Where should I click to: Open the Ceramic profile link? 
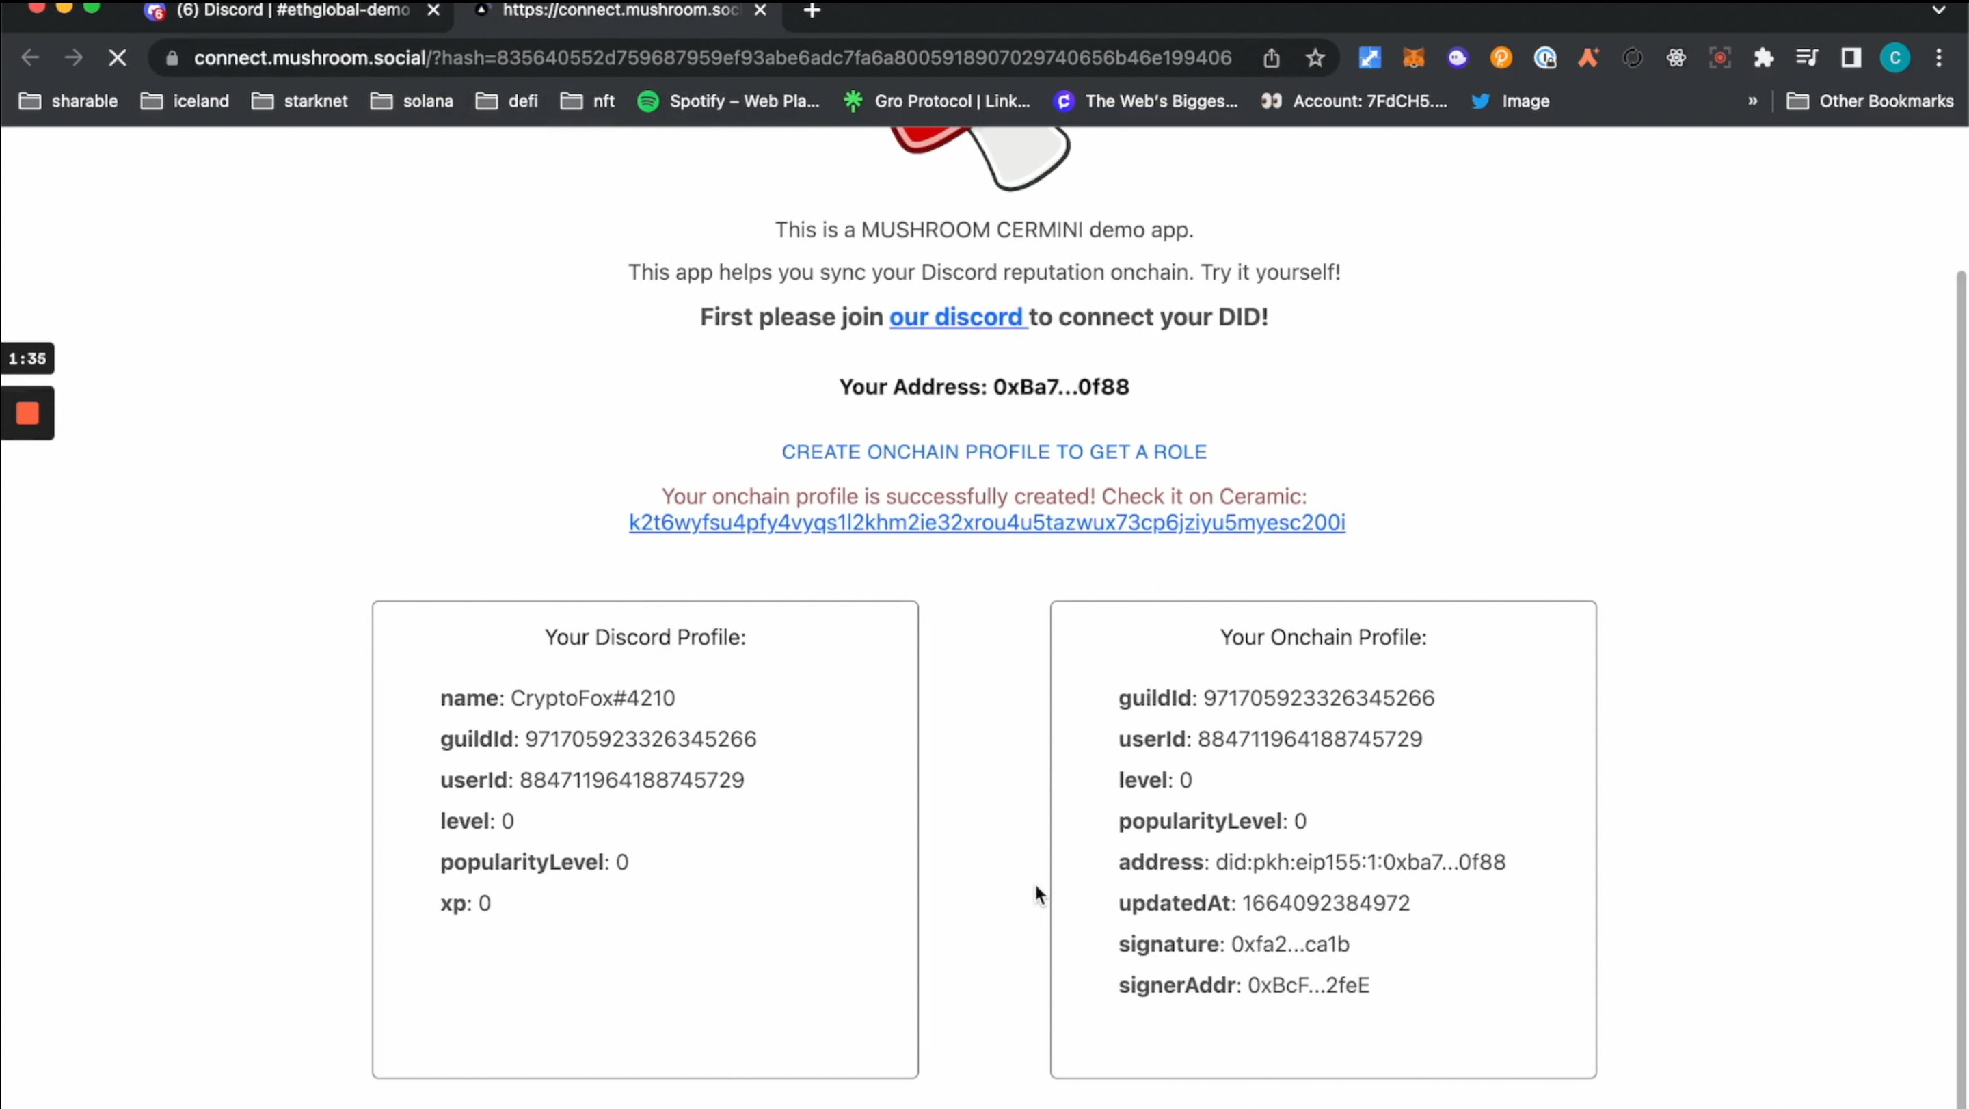coord(986,522)
